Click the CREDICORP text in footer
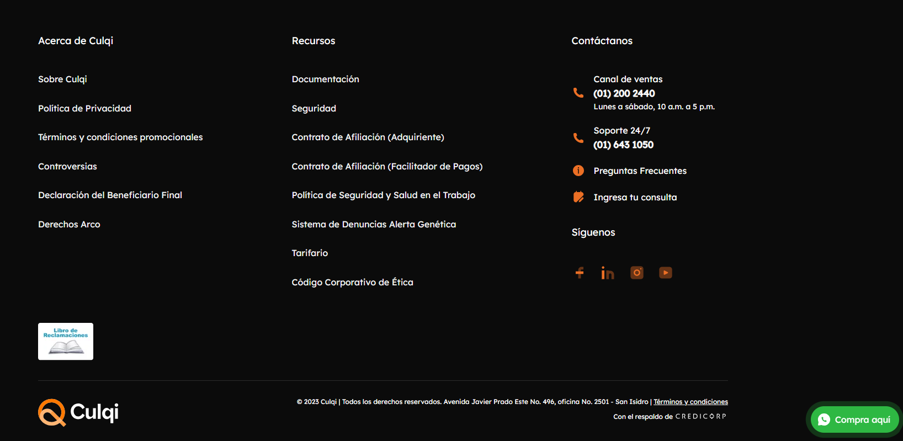 701,417
